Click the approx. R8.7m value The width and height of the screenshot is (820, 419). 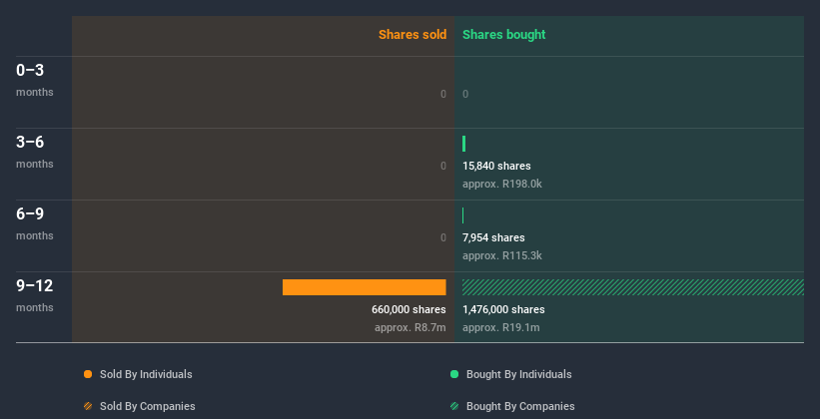[410, 328]
